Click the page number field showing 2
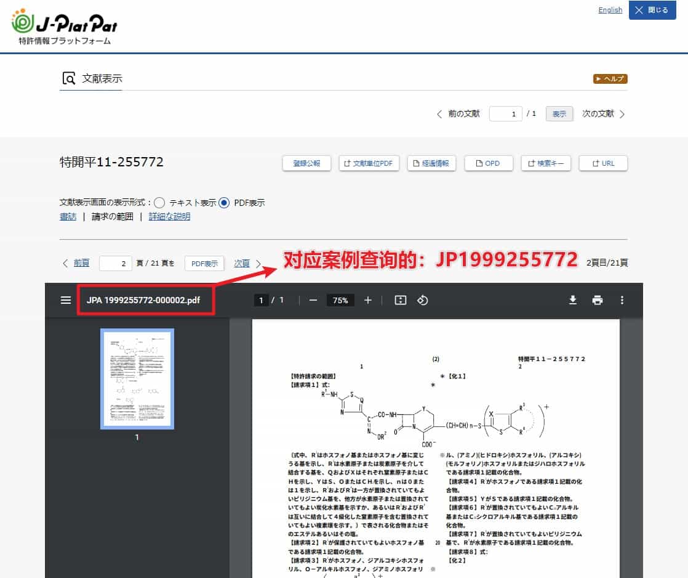The height and width of the screenshot is (578, 688). [x=116, y=263]
